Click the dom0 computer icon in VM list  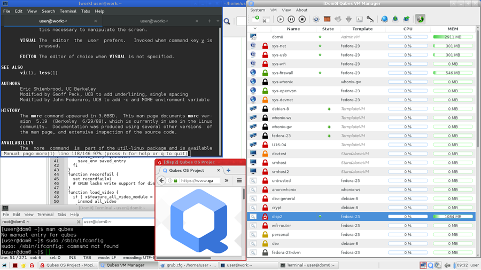pos(253,37)
